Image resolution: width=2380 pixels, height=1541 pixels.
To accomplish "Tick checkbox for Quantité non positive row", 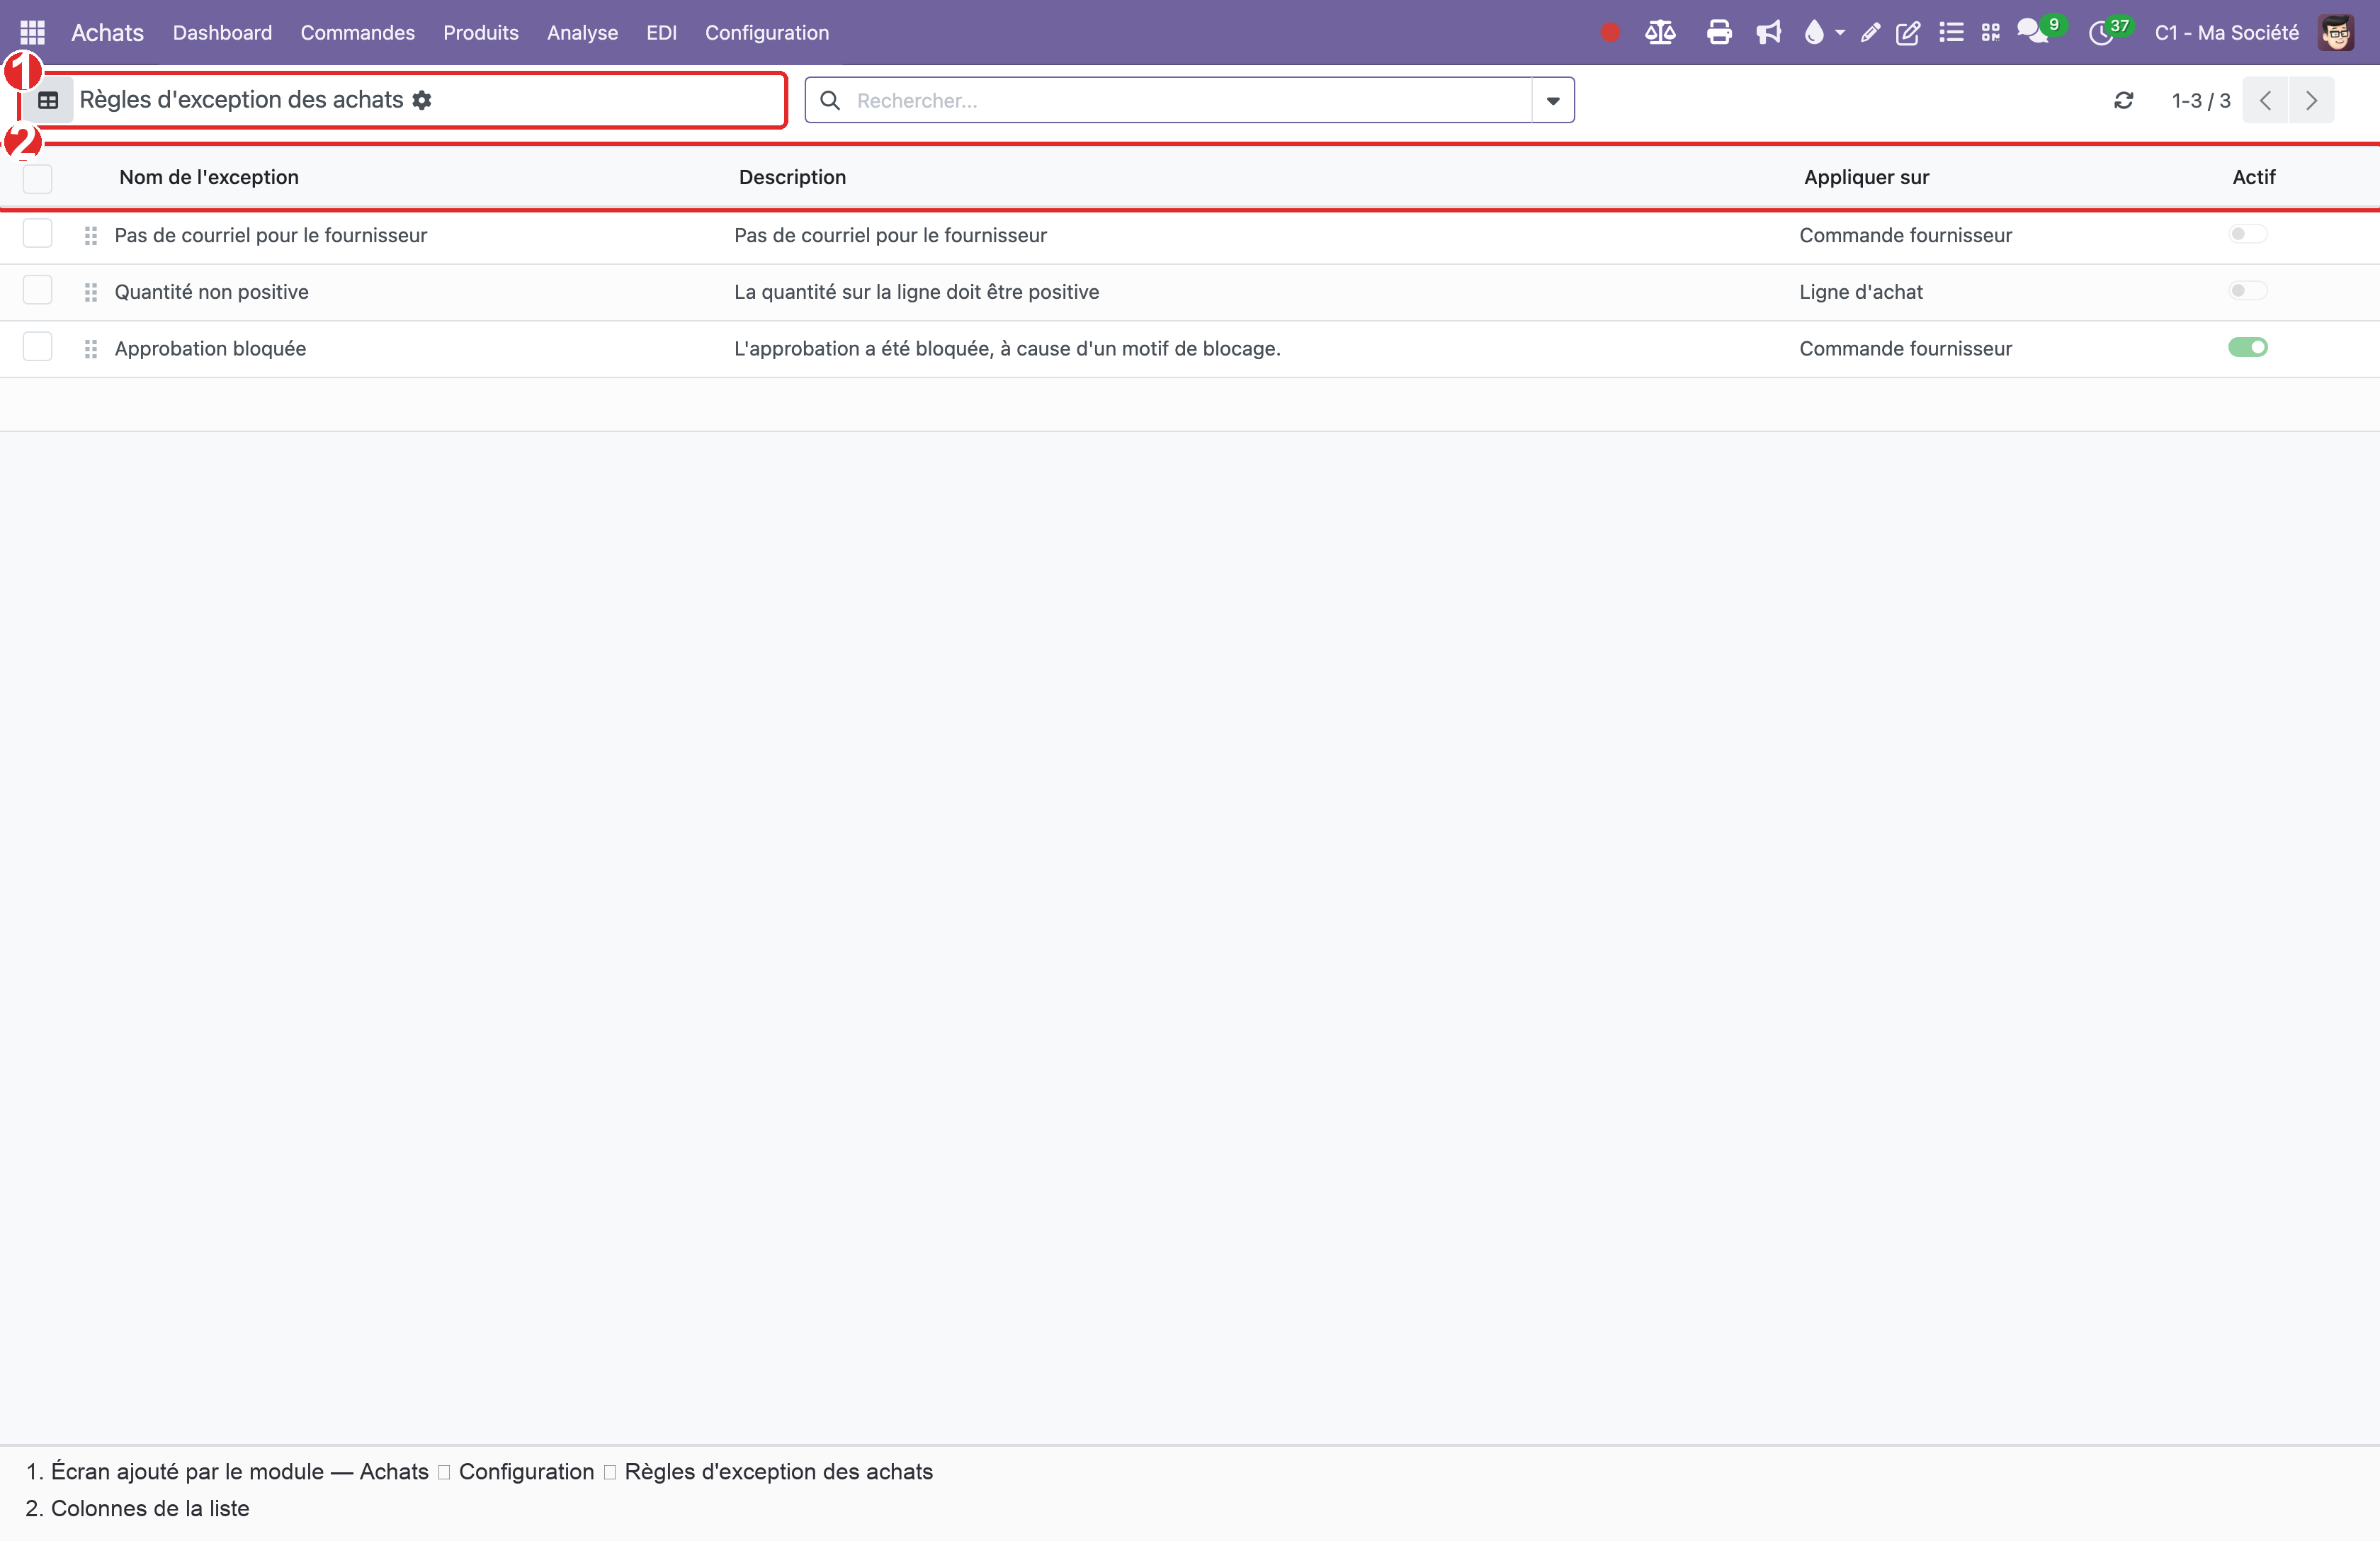I will pyautogui.click(x=38, y=291).
